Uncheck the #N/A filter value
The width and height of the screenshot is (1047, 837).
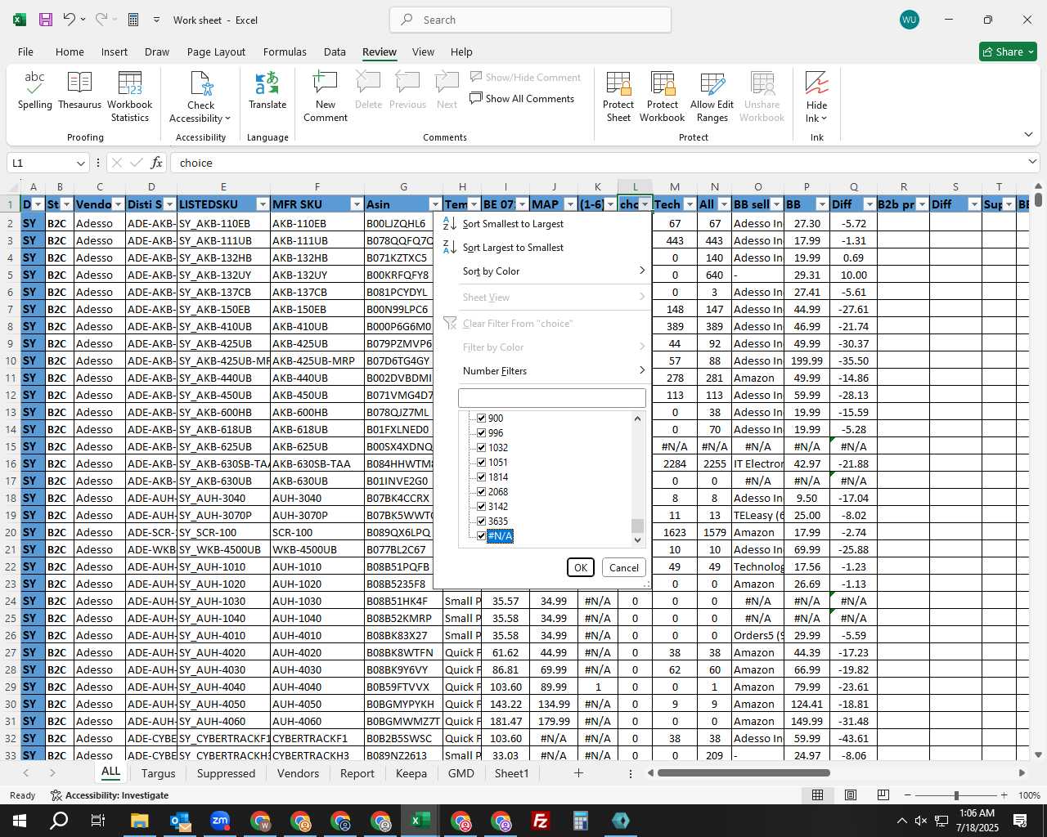(482, 535)
